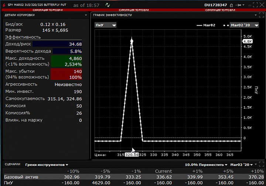The height and width of the screenshot is (186, 266).
Task: Click the 4.8K value label on axis
Action: [248, 41]
